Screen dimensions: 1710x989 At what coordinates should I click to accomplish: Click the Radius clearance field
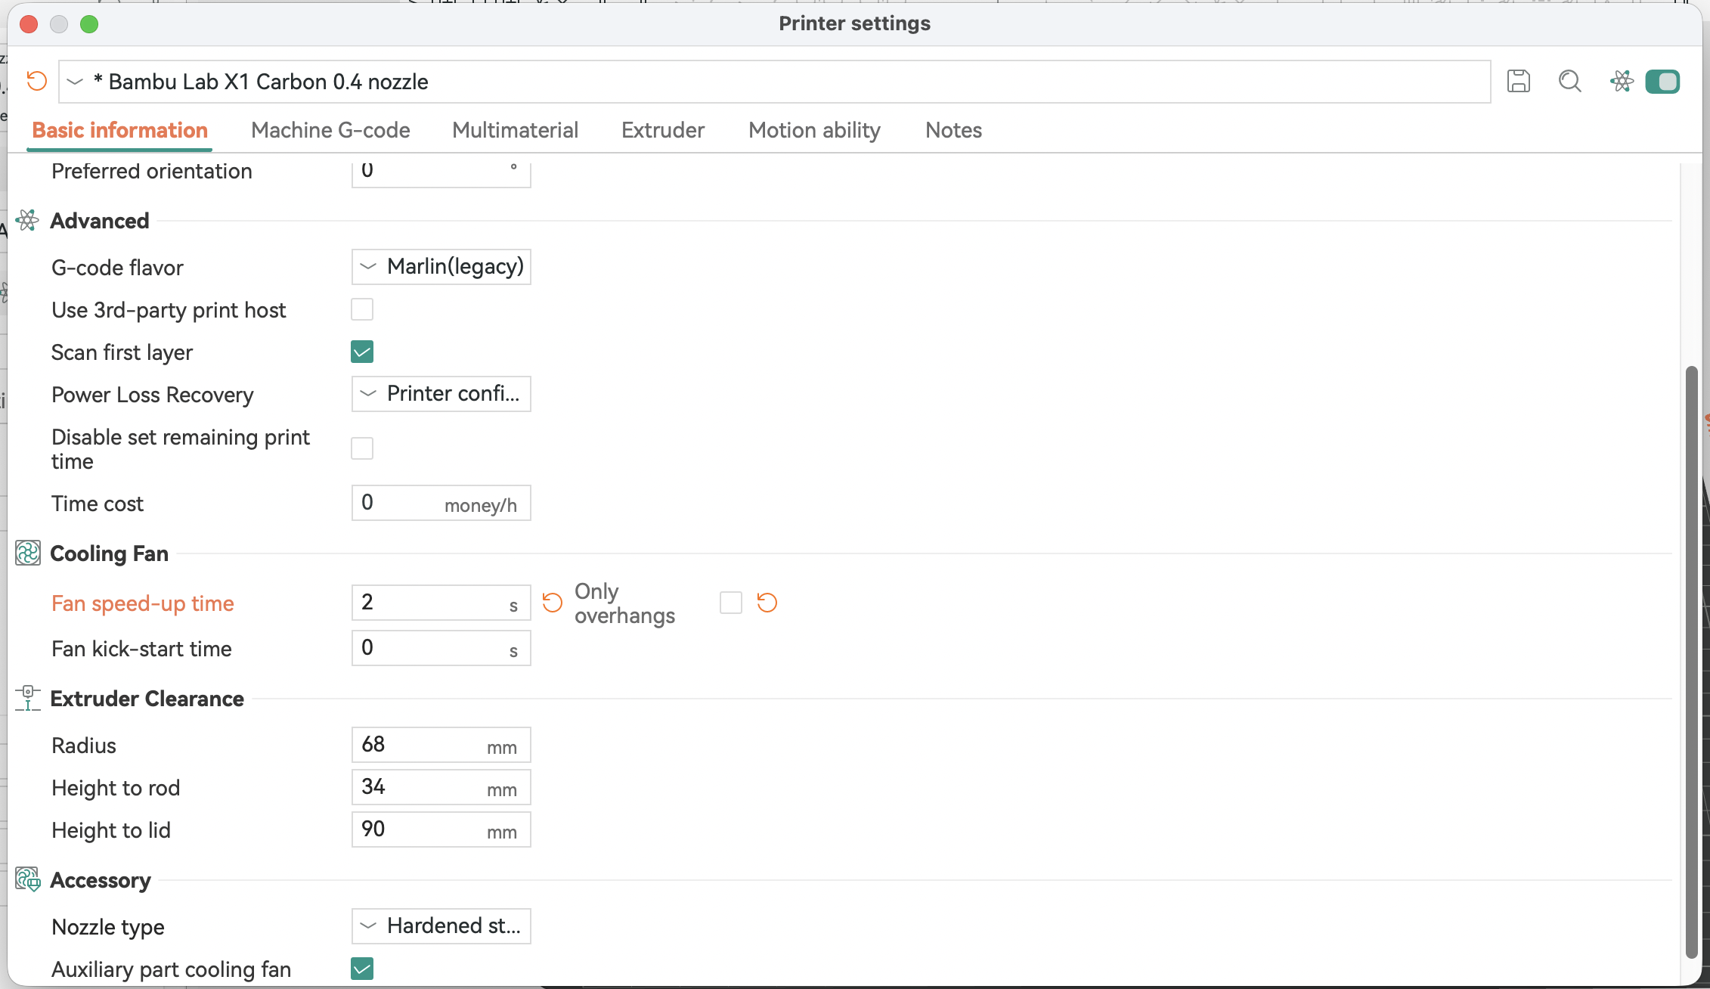coord(441,745)
